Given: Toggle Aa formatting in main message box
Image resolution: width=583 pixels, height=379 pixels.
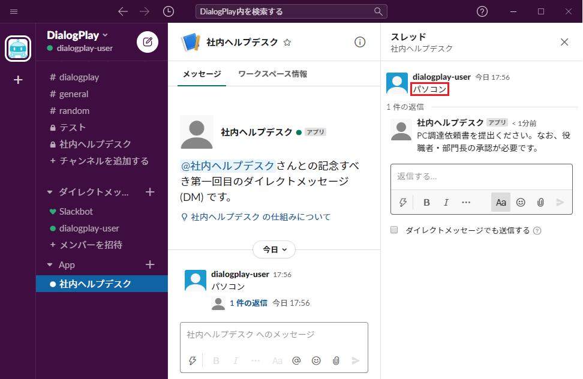Looking at the screenshot, I should coord(277,360).
